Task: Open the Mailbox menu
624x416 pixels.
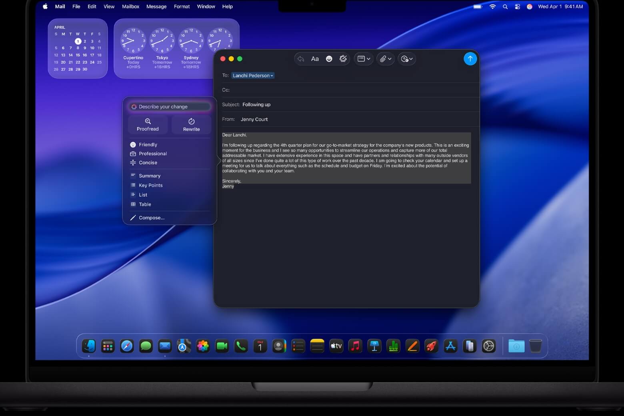Action: pyautogui.click(x=130, y=6)
